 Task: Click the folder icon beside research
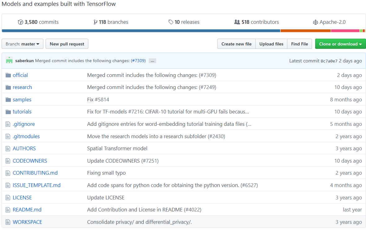click(8, 87)
